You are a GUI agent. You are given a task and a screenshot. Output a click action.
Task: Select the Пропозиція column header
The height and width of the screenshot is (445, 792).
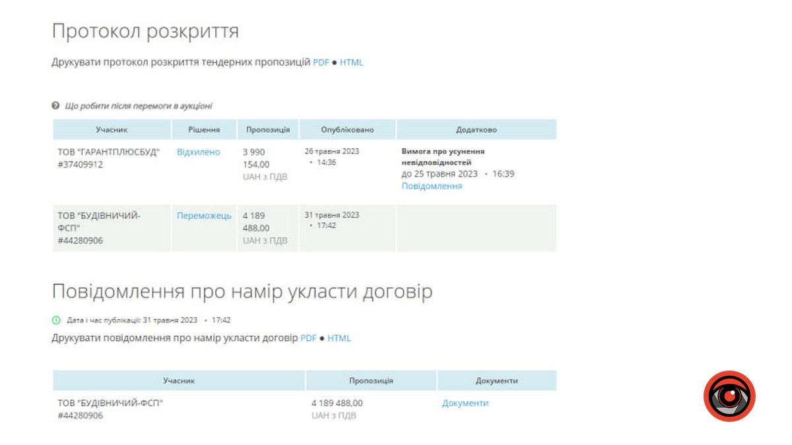[267, 129]
